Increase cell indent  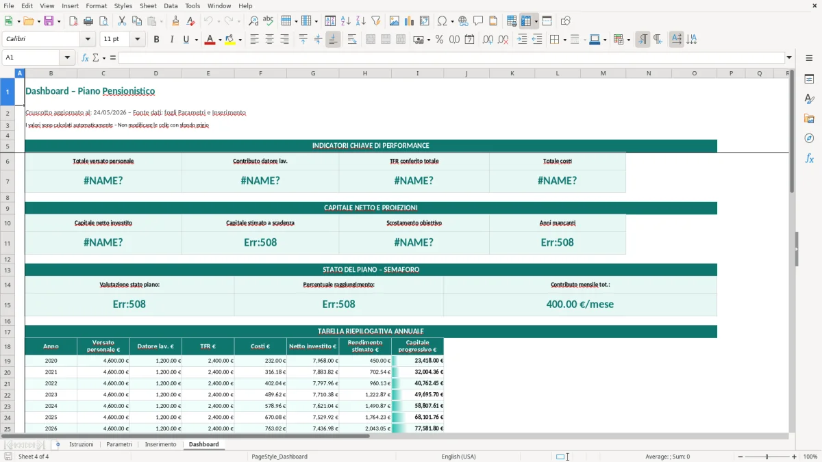click(522, 40)
